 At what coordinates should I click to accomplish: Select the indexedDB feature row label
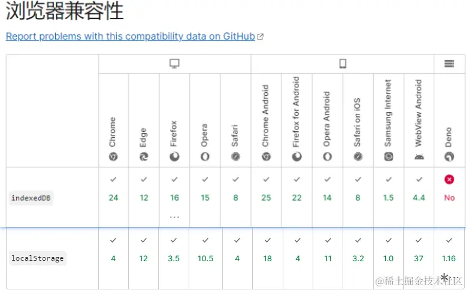(x=31, y=198)
